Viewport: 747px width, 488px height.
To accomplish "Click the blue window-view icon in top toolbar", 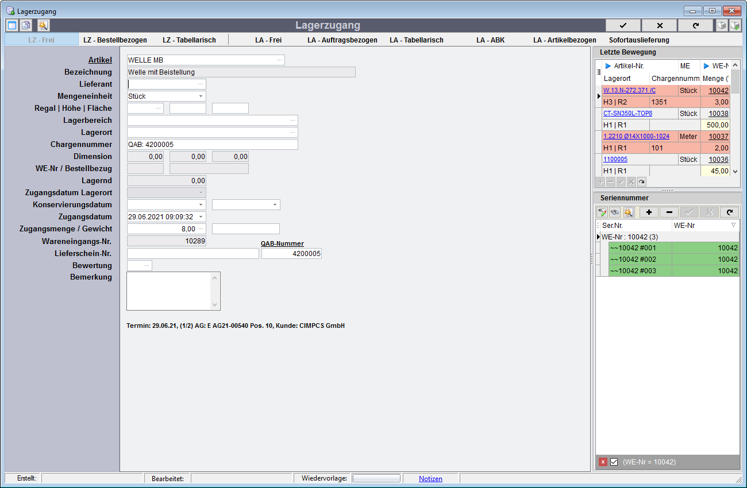I will click(11, 25).
